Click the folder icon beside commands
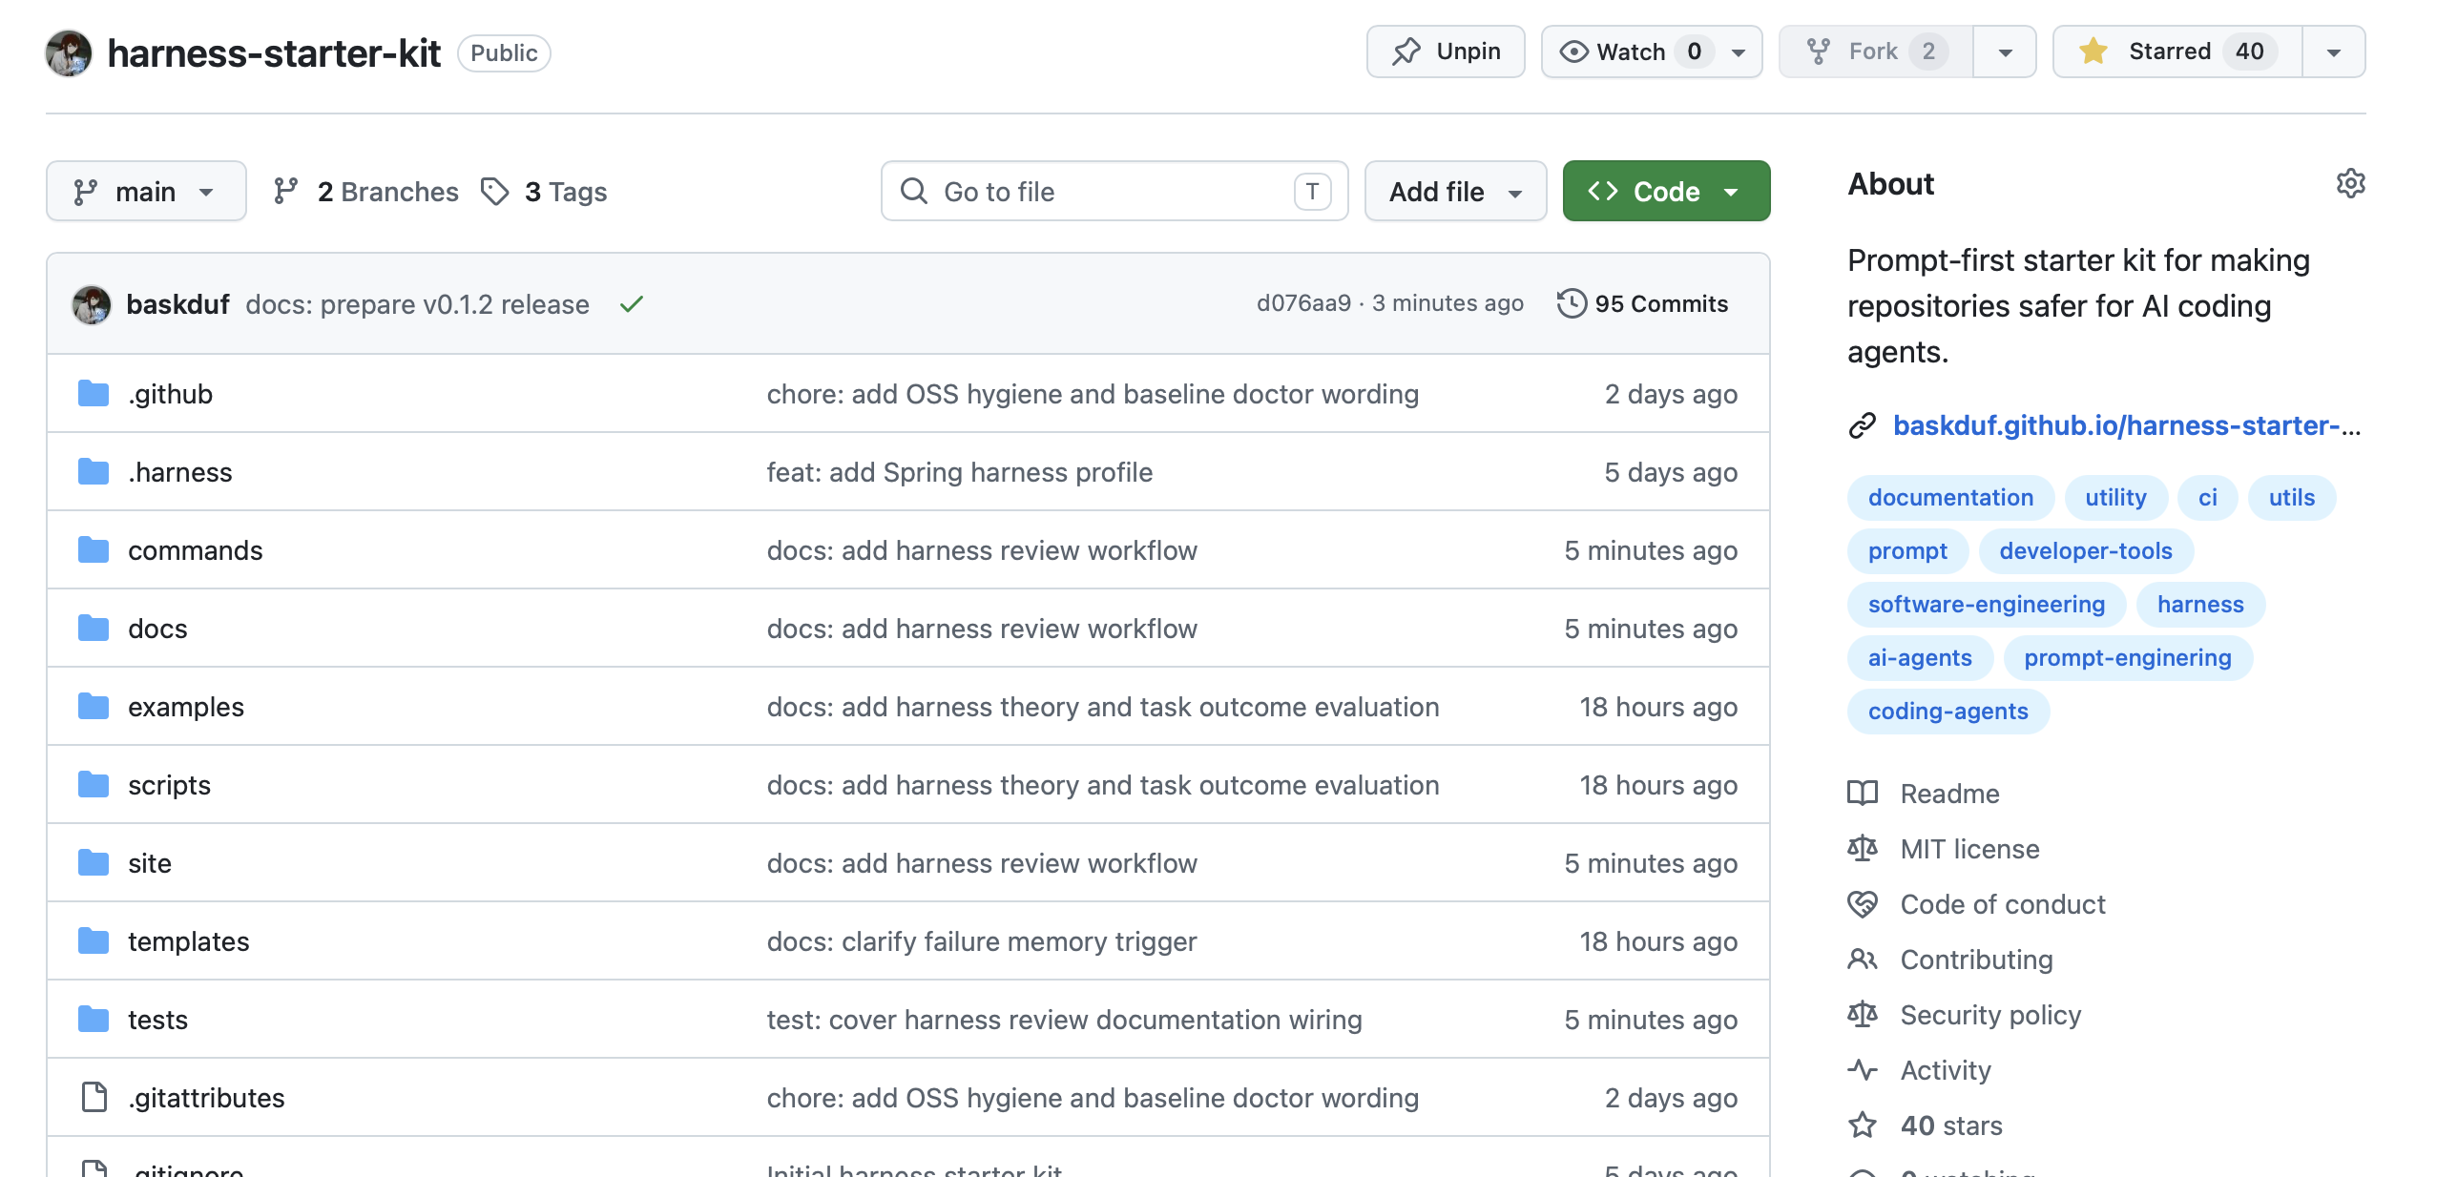2437x1177 pixels. pyautogui.click(x=94, y=549)
